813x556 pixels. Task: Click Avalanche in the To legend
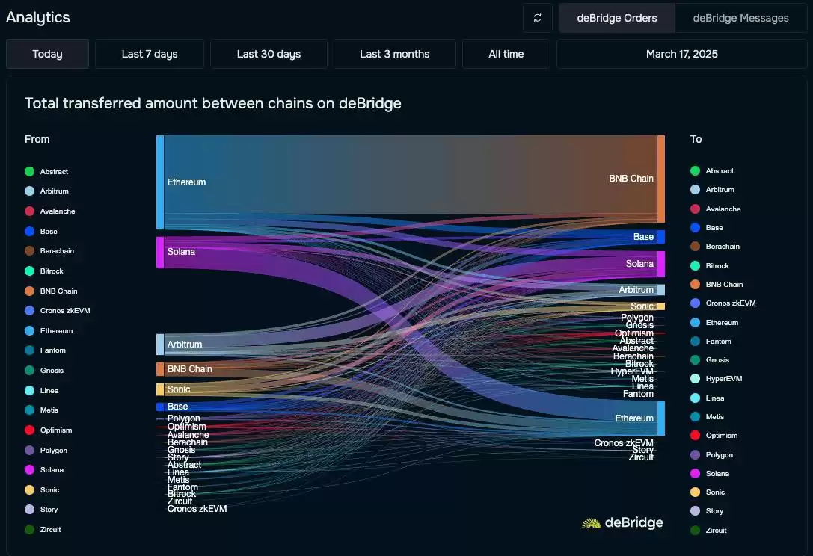click(716, 208)
